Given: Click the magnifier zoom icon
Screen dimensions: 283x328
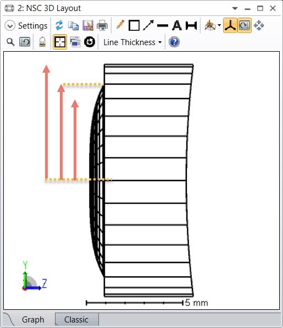Looking at the screenshot, I should [10, 42].
